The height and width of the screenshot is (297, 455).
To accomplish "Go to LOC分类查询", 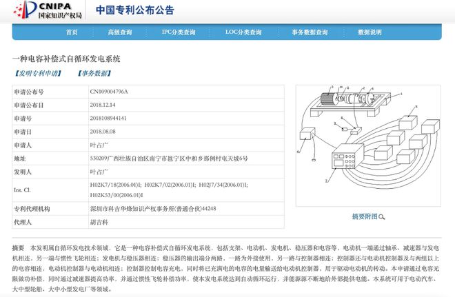I will (243, 32).
